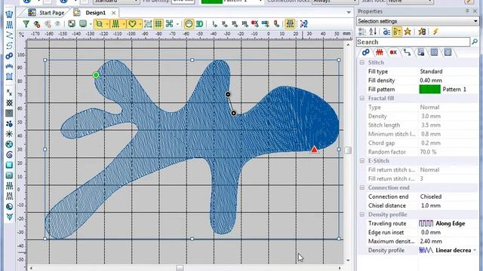Open the Density profile dropdown arrow
The width and height of the screenshot is (483, 271).
pyautogui.click(x=475, y=251)
